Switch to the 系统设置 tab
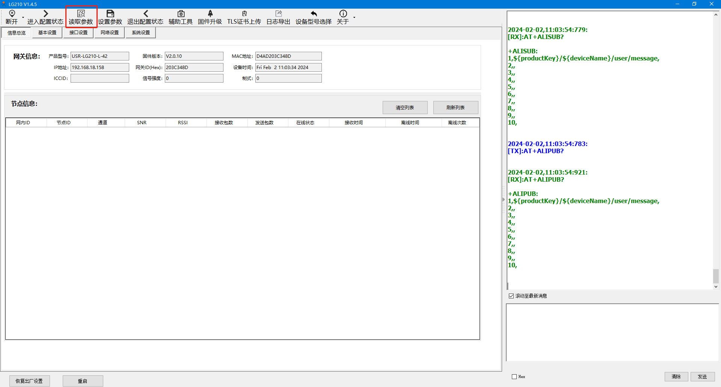 (x=141, y=33)
